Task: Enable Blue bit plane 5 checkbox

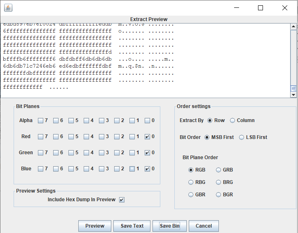Action: (71, 169)
